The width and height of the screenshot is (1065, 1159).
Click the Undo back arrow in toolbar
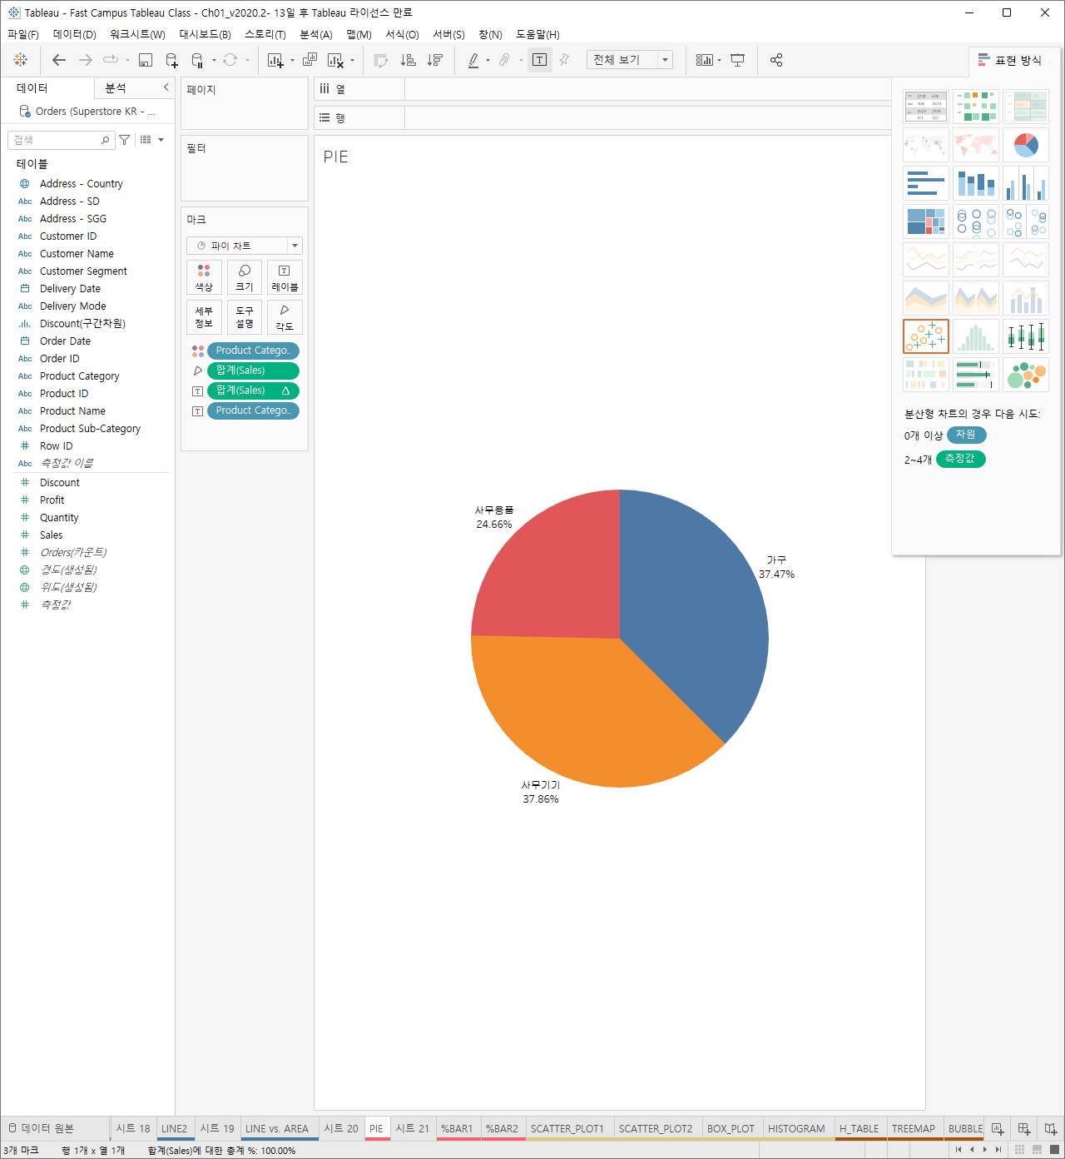58,60
